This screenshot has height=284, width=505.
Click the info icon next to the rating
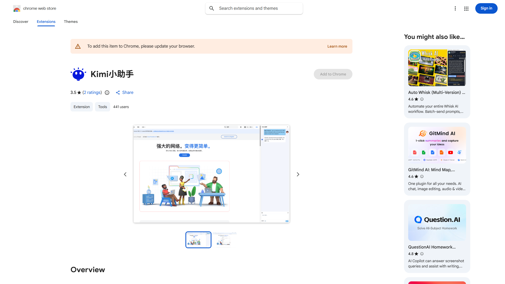point(107,93)
